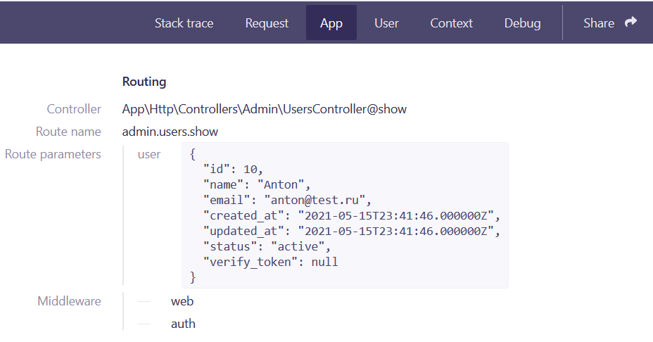Select the active App tab
The height and width of the screenshot is (342, 653).
[331, 23]
